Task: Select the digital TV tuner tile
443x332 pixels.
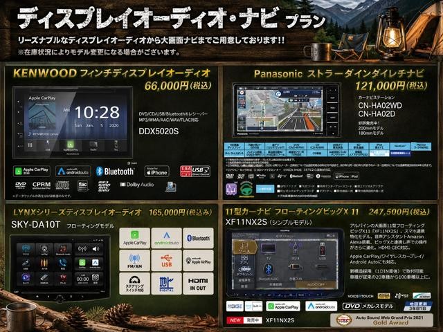Action: pyautogui.click(x=166, y=284)
